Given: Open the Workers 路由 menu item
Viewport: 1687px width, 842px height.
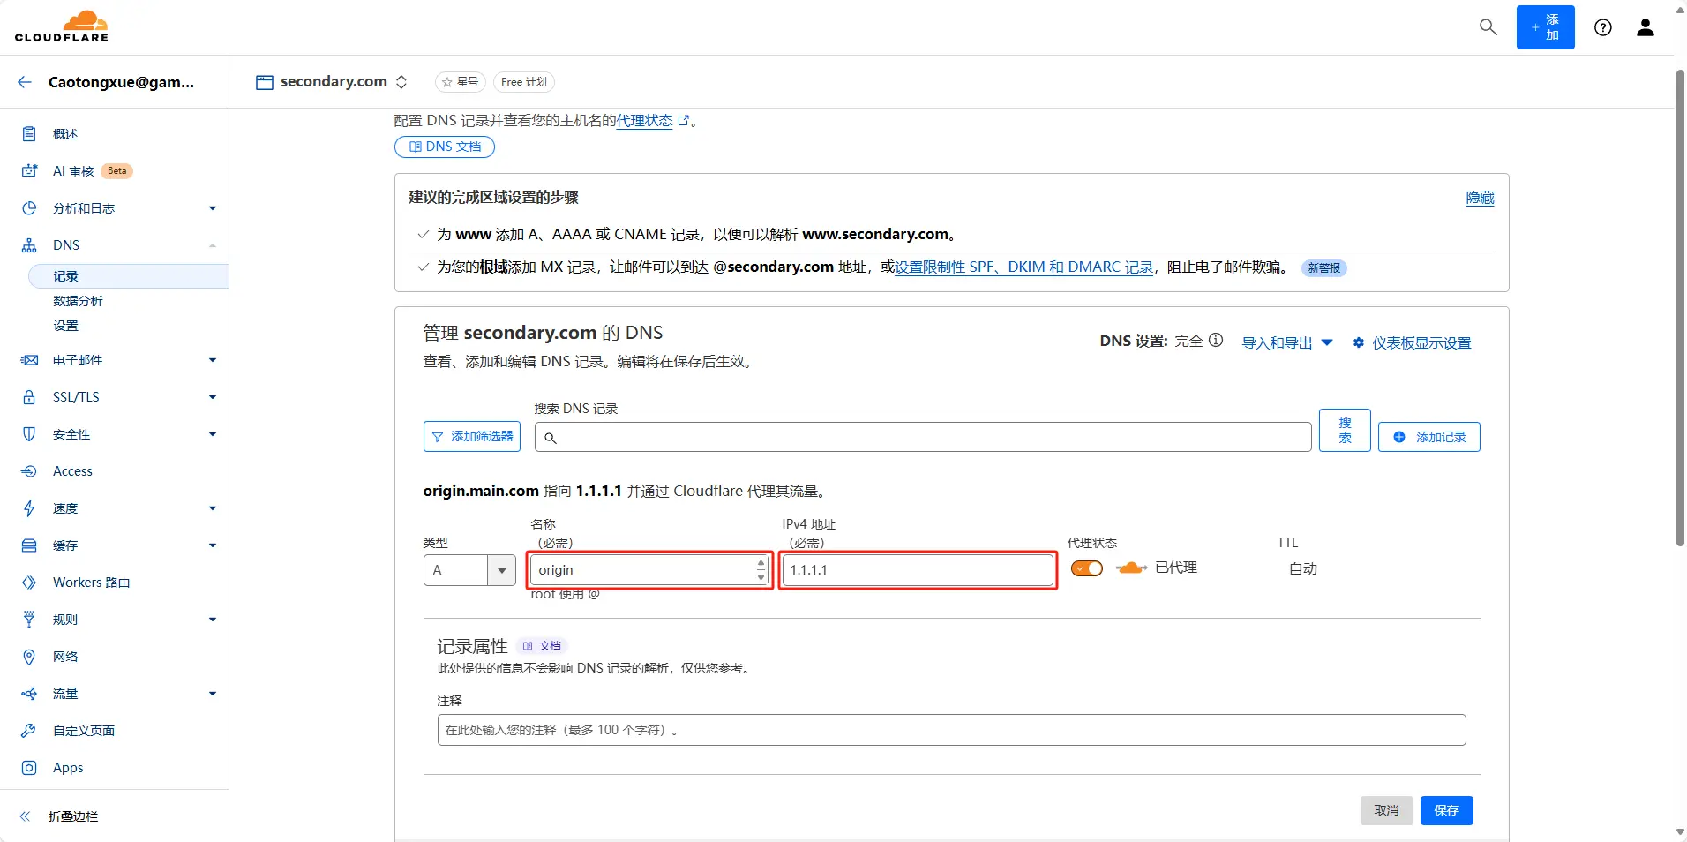Looking at the screenshot, I should [x=91, y=583].
